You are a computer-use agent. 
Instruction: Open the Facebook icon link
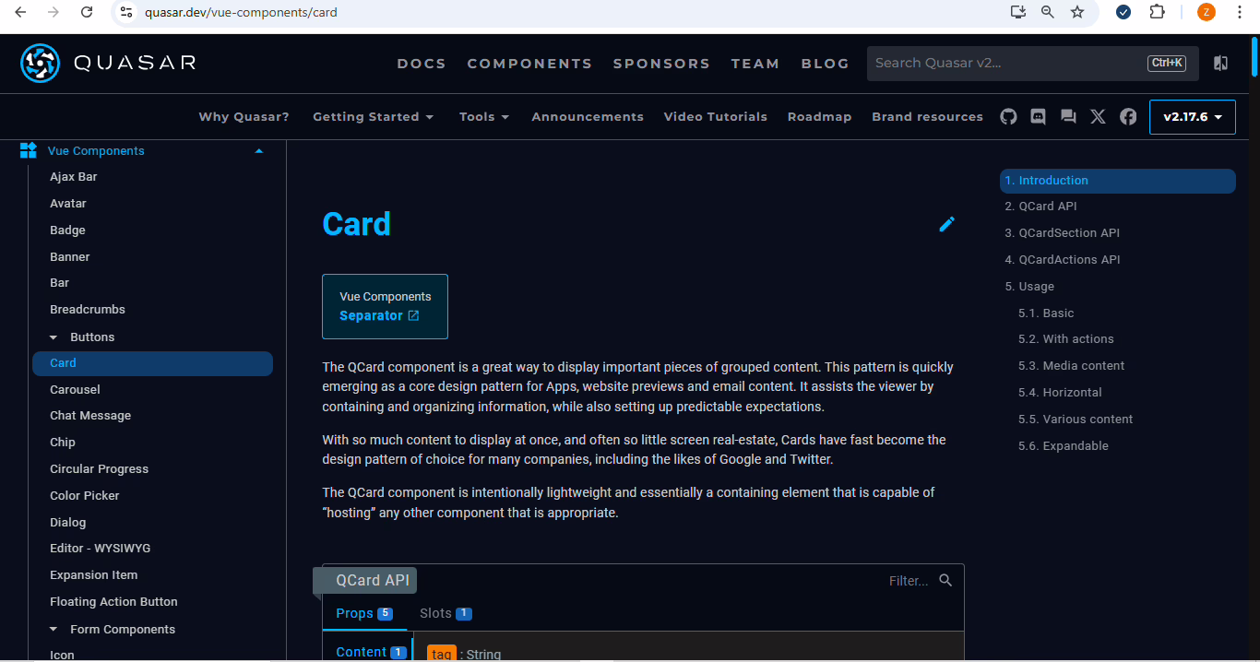coord(1128,116)
